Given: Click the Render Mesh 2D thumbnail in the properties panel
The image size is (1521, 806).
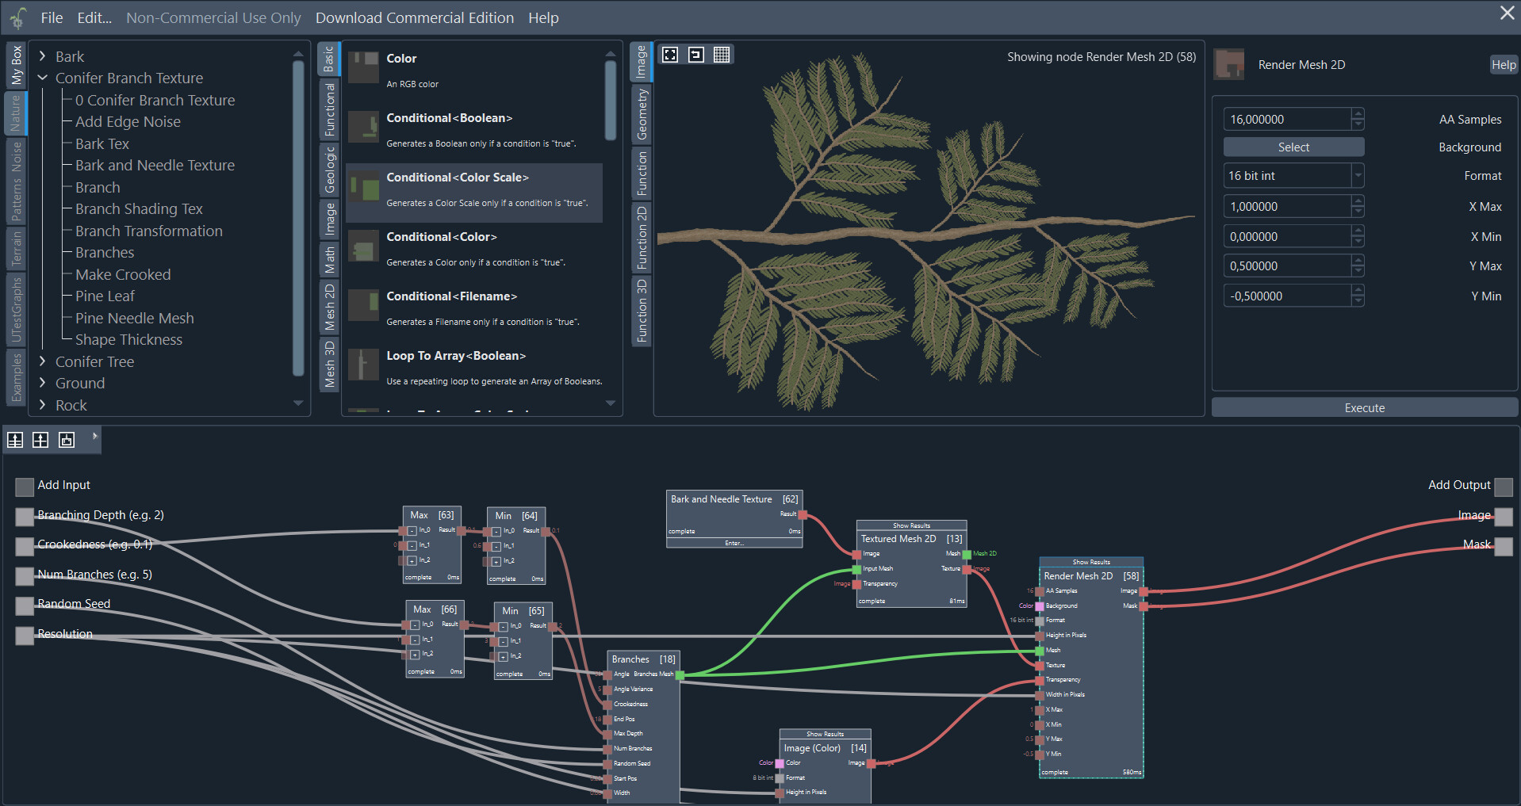Looking at the screenshot, I should (x=1228, y=64).
